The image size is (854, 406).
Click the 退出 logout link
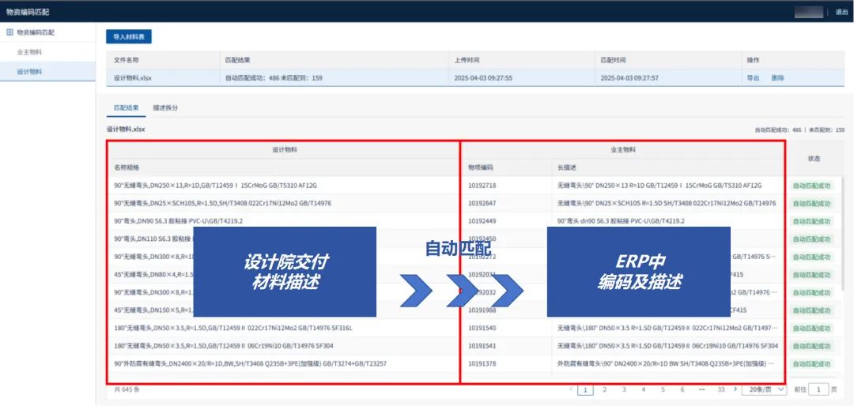pos(841,12)
